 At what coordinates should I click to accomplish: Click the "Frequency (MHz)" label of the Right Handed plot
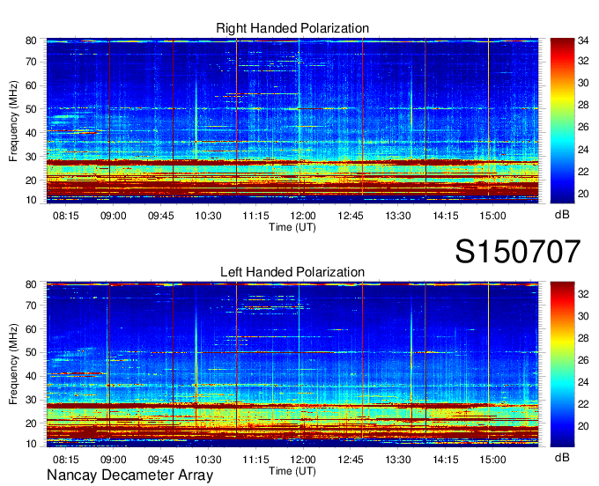pos(13,121)
